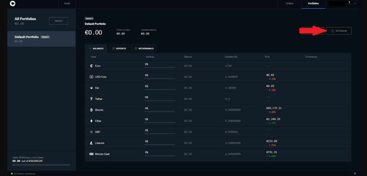Click the Conversions column header
367x176 pixels.
point(311,57)
